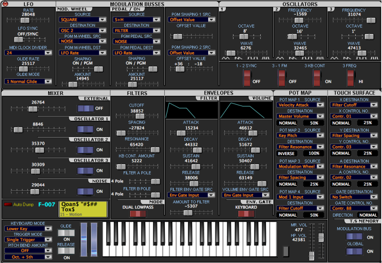Toggle the Glide on/off switch
The image size is (382, 263).
coord(66,233)
